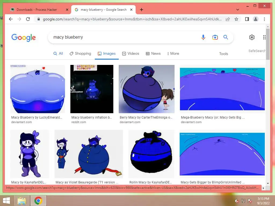275x206 pixels.
Task: Submit search with magnifier icon
Action: tap(226, 37)
